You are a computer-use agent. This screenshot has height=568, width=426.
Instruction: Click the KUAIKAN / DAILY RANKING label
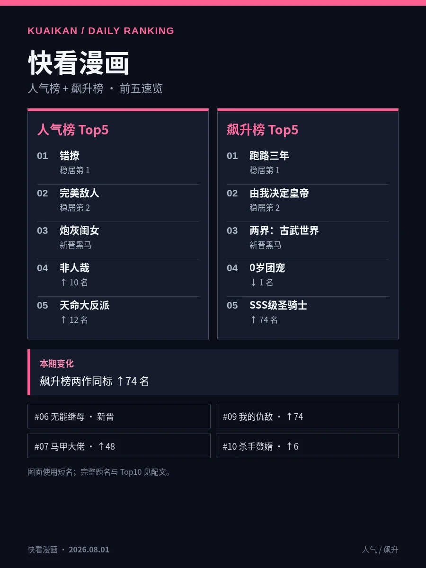[101, 31]
